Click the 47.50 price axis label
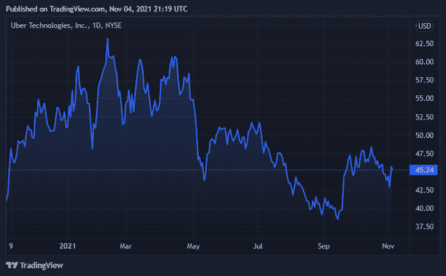Screen dimensions: 446x276 tap(424, 153)
